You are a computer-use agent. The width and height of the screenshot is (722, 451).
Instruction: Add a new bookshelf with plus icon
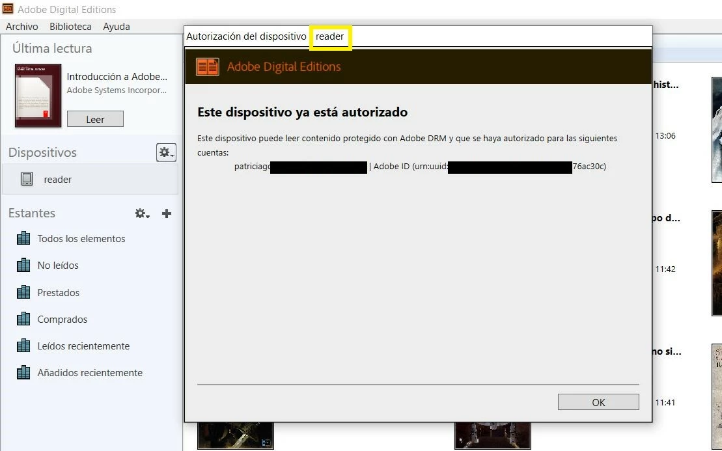pyautogui.click(x=167, y=213)
